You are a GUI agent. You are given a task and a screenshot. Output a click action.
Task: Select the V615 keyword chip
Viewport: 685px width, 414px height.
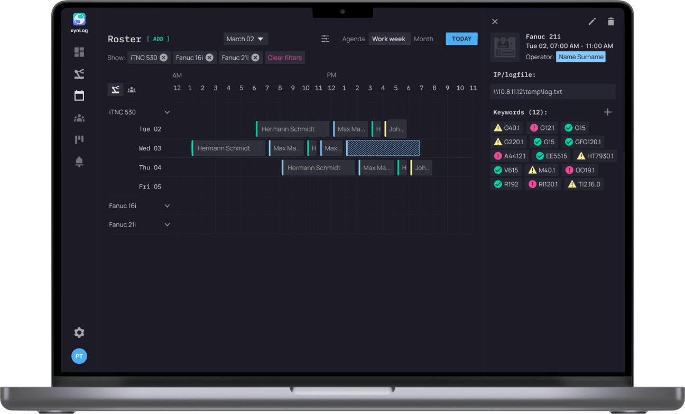coord(506,170)
